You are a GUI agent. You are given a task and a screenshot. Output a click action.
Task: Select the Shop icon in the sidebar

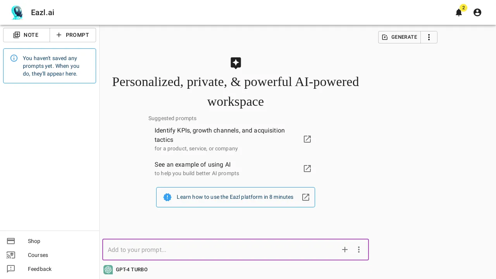pos(11,241)
